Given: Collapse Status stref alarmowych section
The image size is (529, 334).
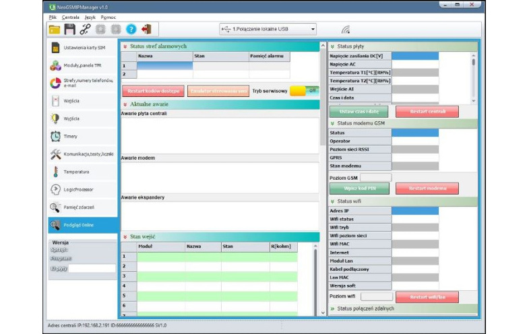Looking at the screenshot, I should coord(125,46).
